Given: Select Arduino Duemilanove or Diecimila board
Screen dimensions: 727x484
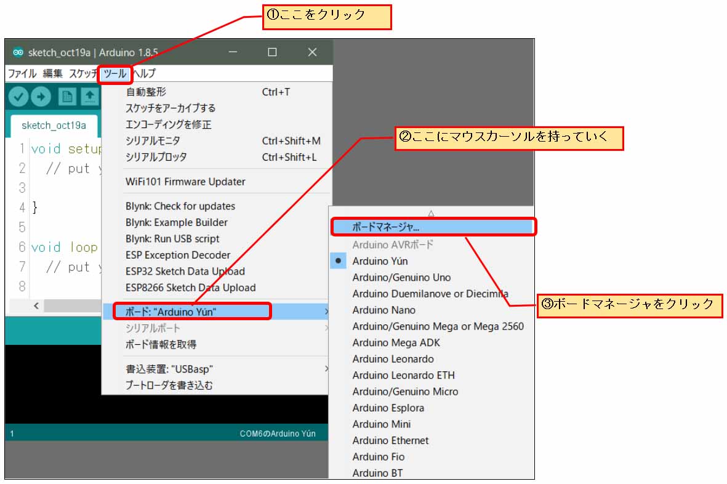Looking at the screenshot, I should pos(432,294).
